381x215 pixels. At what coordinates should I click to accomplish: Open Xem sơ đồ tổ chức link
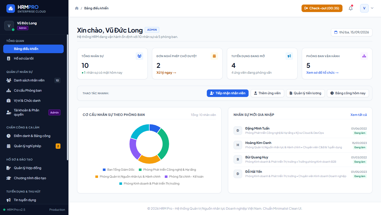pos(322,73)
